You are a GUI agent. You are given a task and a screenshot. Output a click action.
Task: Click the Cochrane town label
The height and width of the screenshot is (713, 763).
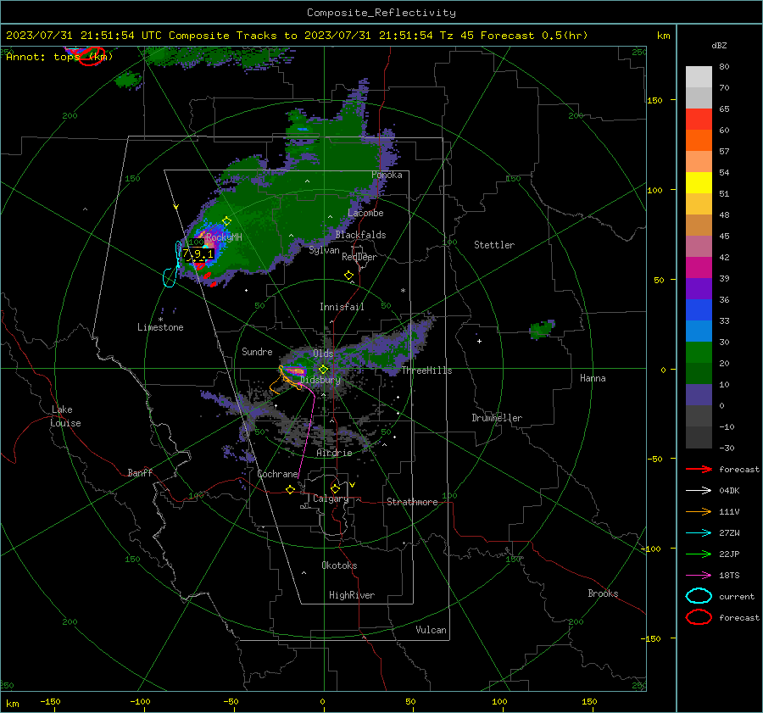pos(277,474)
